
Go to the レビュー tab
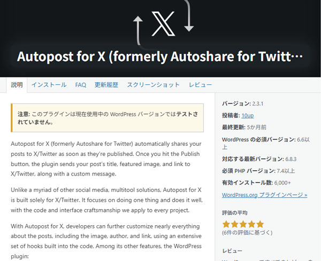pos(200,85)
